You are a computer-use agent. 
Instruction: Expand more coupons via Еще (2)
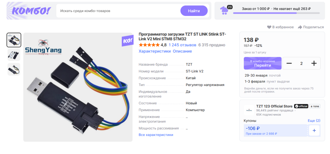click(314, 121)
